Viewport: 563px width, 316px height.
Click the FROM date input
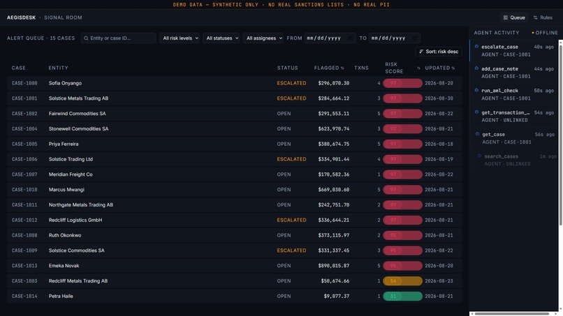[330, 38]
